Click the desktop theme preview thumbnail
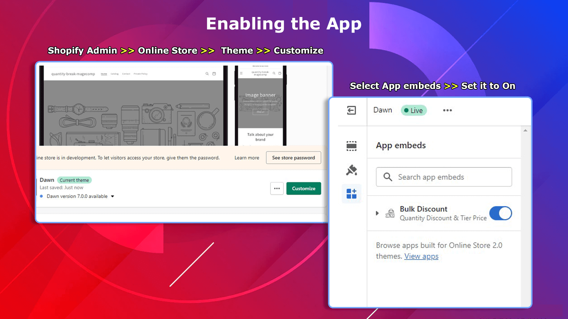The width and height of the screenshot is (568, 319). (133, 106)
